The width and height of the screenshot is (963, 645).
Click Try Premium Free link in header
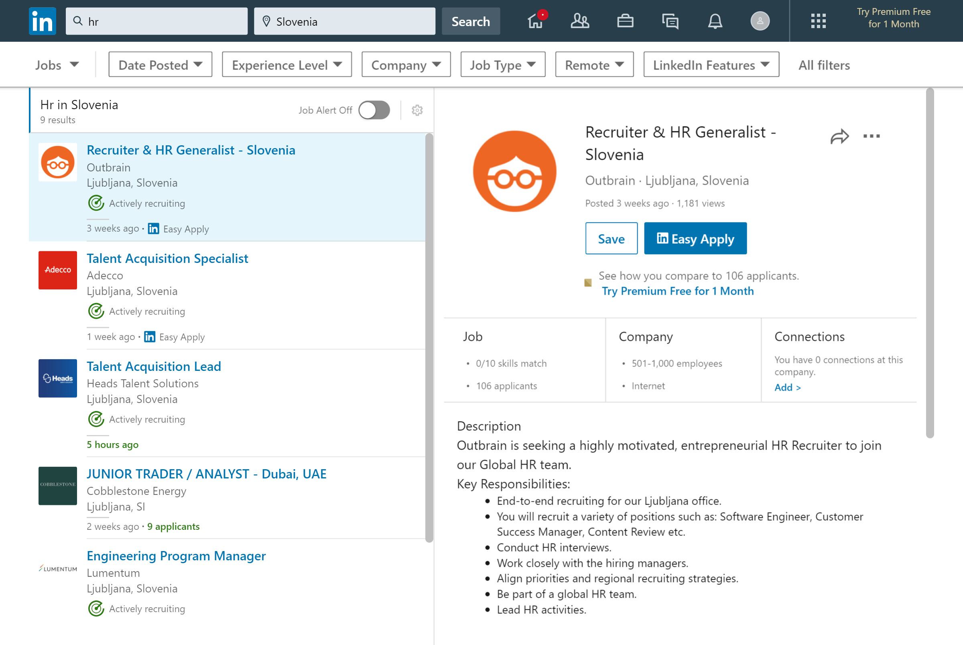pyautogui.click(x=894, y=18)
